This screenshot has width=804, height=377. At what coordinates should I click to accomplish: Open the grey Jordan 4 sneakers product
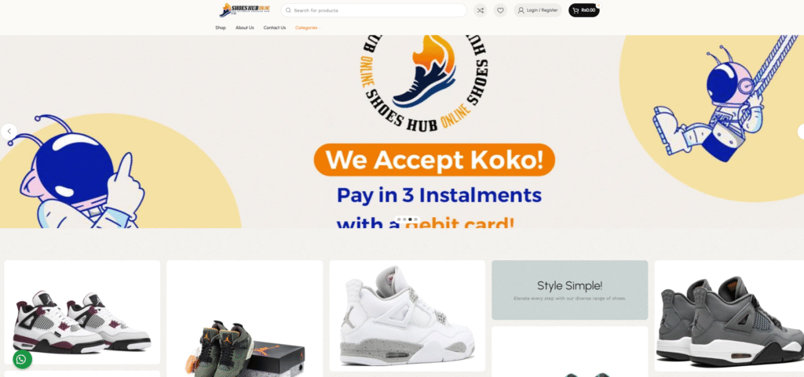pos(729,316)
